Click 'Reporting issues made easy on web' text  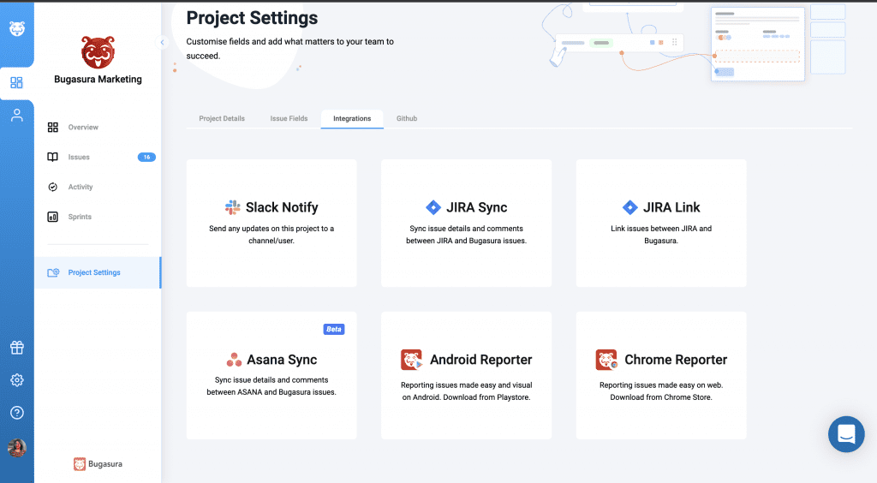(x=661, y=385)
